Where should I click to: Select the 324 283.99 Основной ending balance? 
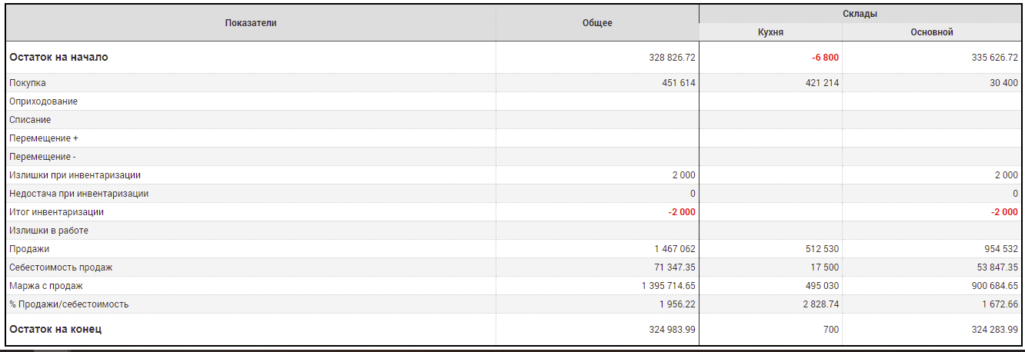[993, 330]
